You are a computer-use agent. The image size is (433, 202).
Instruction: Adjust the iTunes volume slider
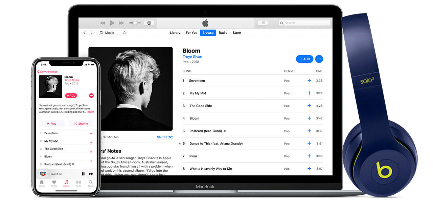click(x=135, y=23)
